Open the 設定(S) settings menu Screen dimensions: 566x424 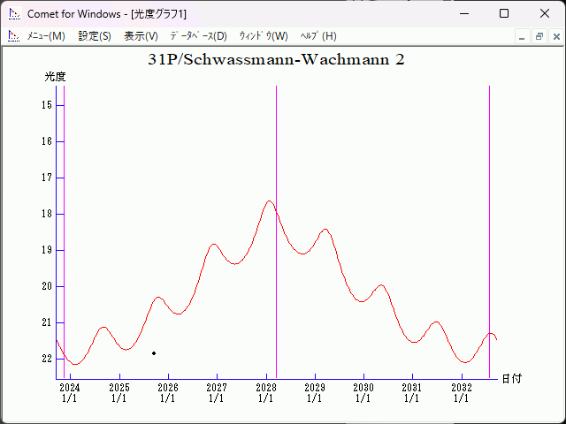coord(95,36)
